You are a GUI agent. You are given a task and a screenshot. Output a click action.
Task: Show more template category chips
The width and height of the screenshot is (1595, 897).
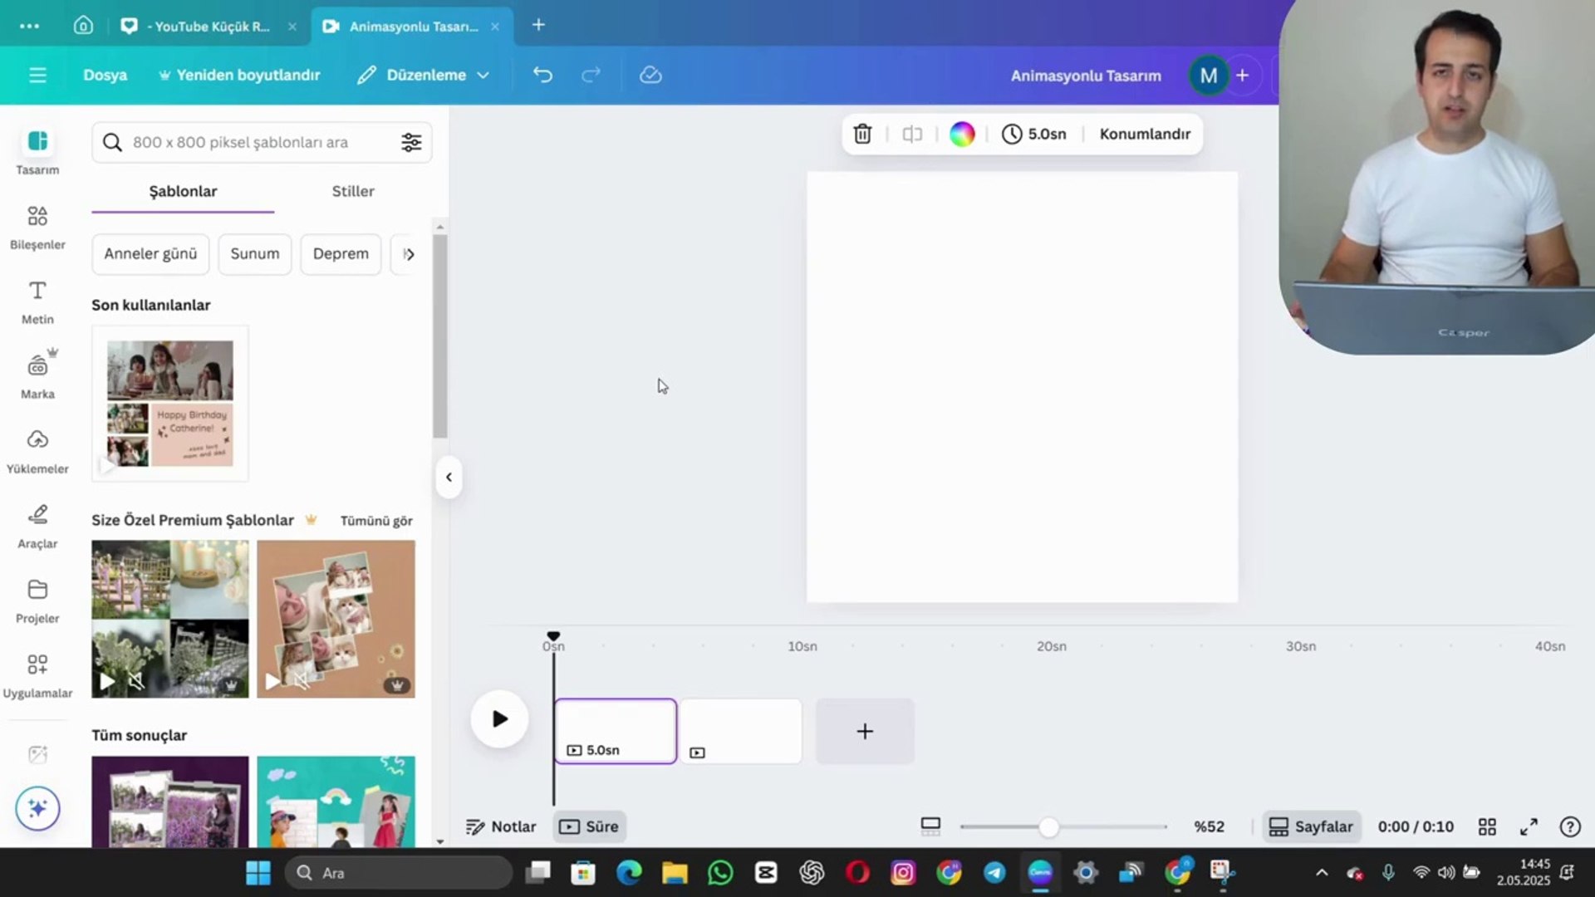pyautogui.click(x=408, y=254)
